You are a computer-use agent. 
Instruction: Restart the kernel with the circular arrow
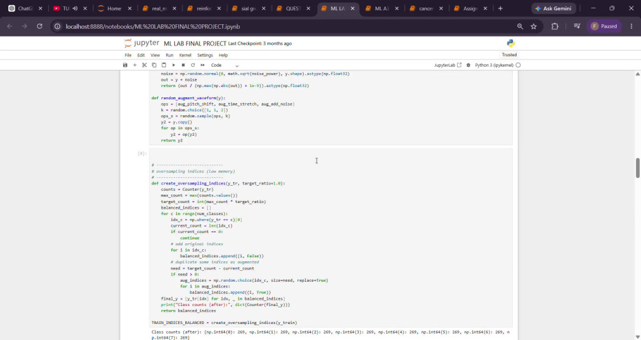click(193, 65)
